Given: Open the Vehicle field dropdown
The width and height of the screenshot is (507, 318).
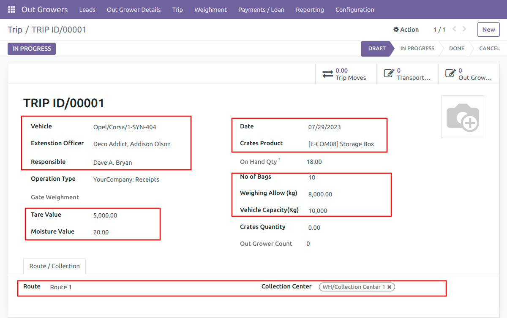Looking at the screenshot, I should [139, 127].
